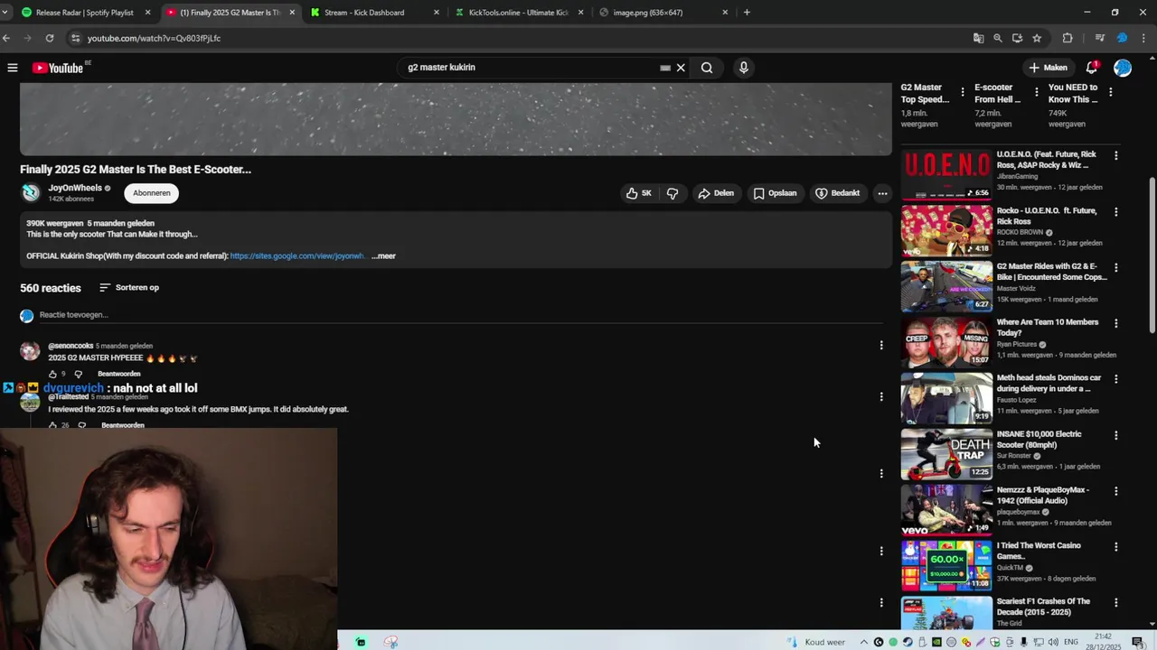Viewport: 1157px width, 650px height.
Task: Open the on-screen keyboard icon in search box
Action: [665, 68]
